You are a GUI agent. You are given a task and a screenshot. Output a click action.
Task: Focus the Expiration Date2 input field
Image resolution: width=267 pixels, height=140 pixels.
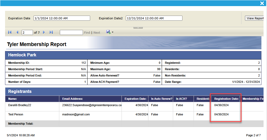(154, 18)
